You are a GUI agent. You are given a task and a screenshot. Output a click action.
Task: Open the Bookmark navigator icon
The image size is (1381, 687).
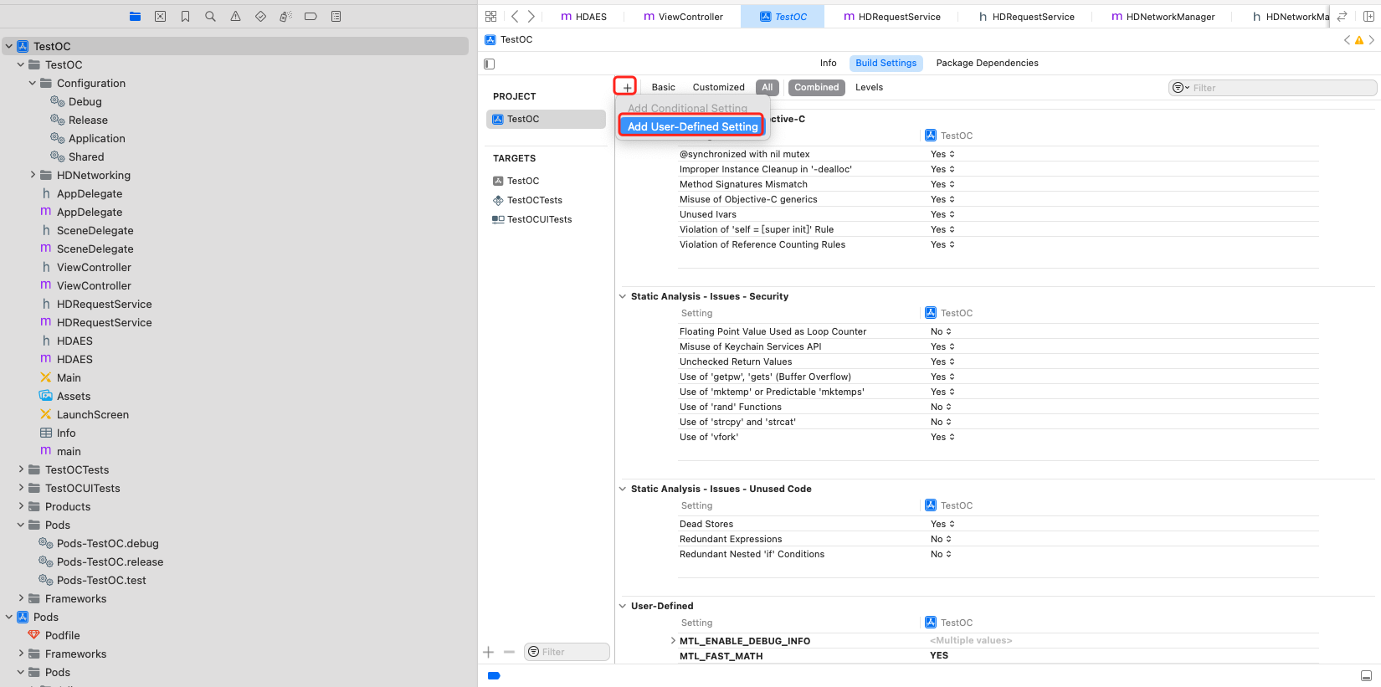(185, 16)
